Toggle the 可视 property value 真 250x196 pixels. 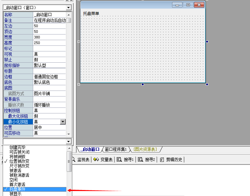(x=49, y=54)
